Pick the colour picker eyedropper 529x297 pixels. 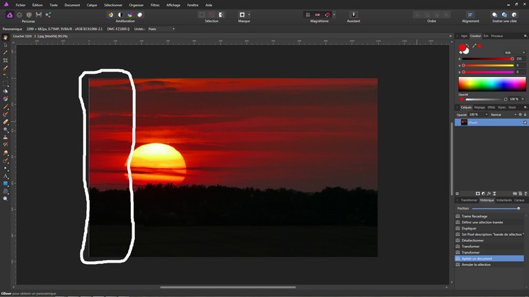[475, 46]
